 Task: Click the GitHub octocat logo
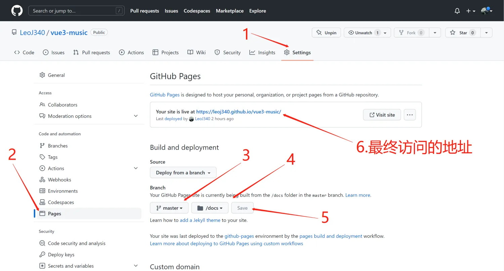click(x=17, y=10)
